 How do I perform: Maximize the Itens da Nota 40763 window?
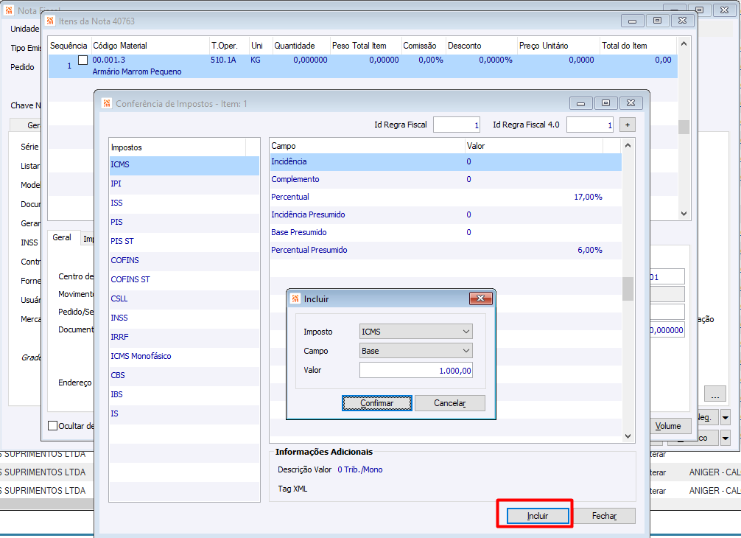tap(657, 21)
